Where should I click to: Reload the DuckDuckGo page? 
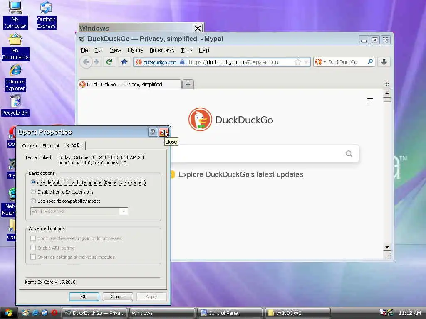(109, 62)
